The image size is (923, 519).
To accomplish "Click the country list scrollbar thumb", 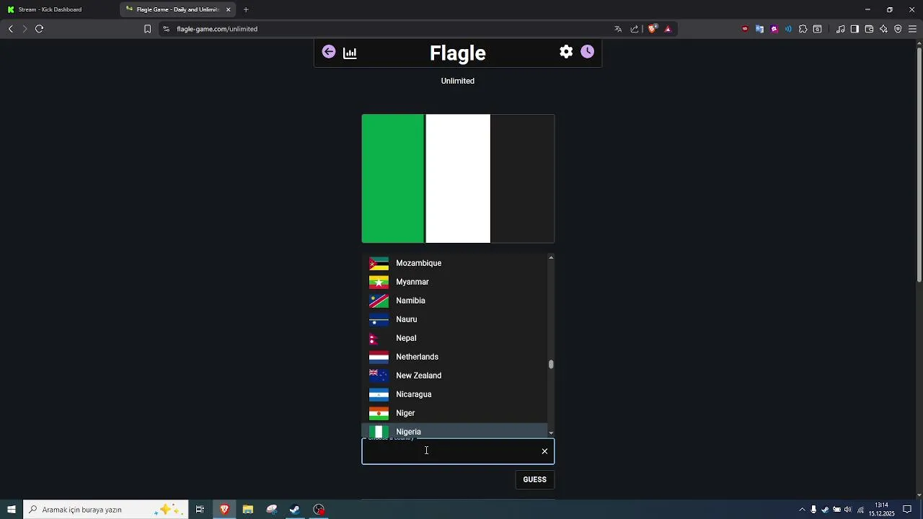I will (x=551, y=365).
